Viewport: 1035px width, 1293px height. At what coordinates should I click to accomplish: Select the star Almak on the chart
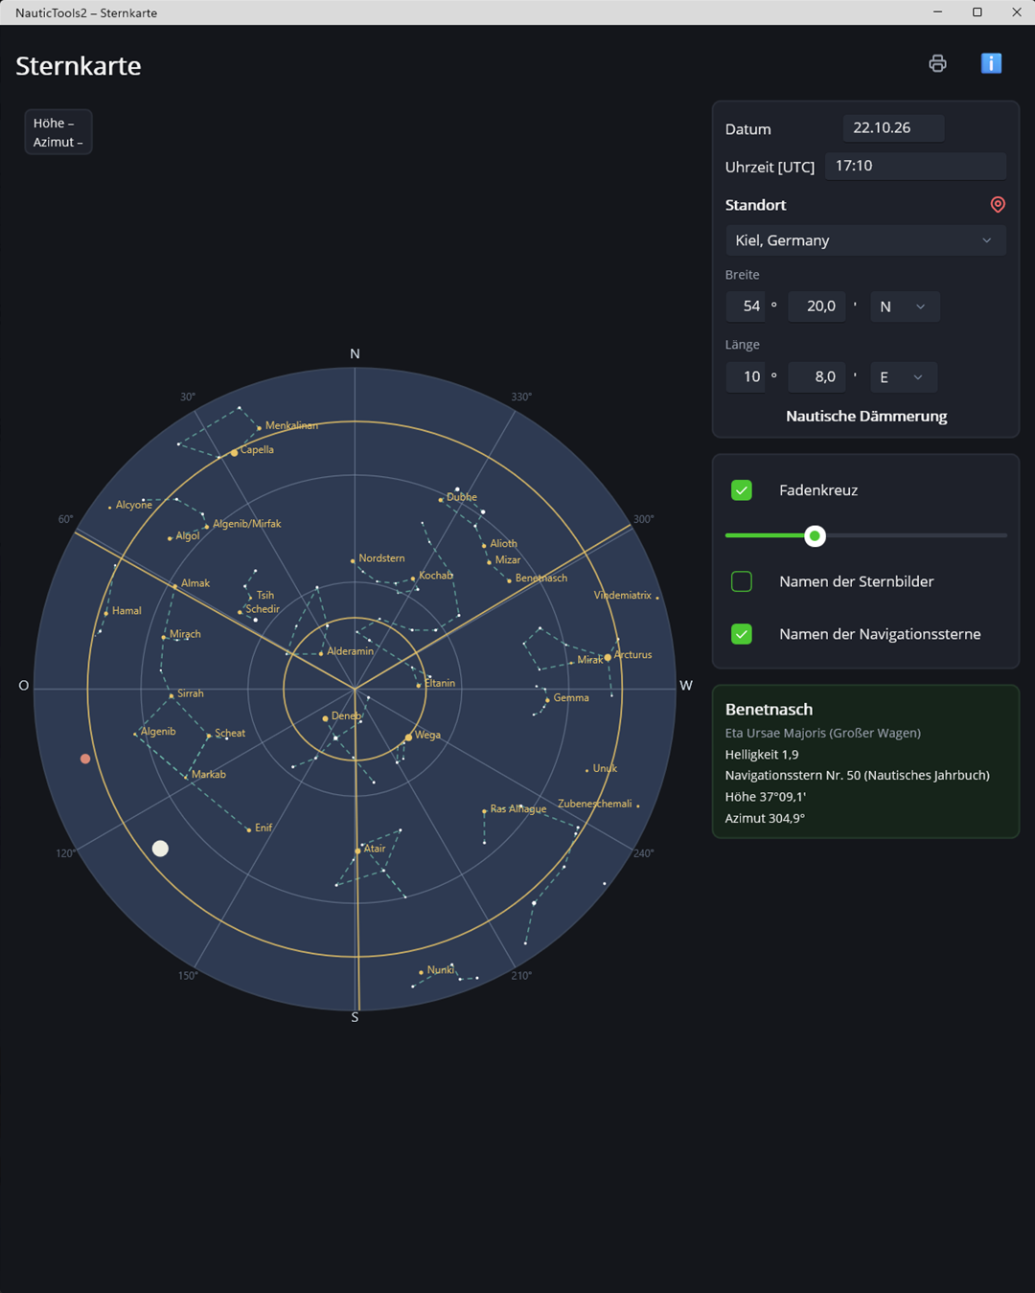click(175, 585)
